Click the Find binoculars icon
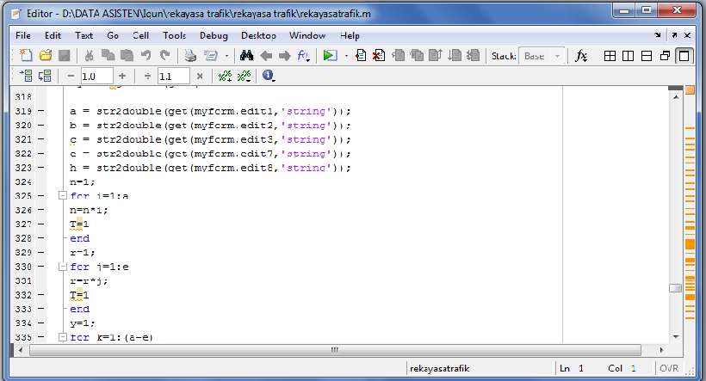 (245, 55)
